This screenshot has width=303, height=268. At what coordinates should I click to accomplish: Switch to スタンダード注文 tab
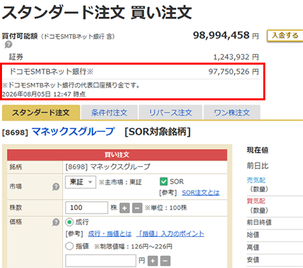click(41, 112)
